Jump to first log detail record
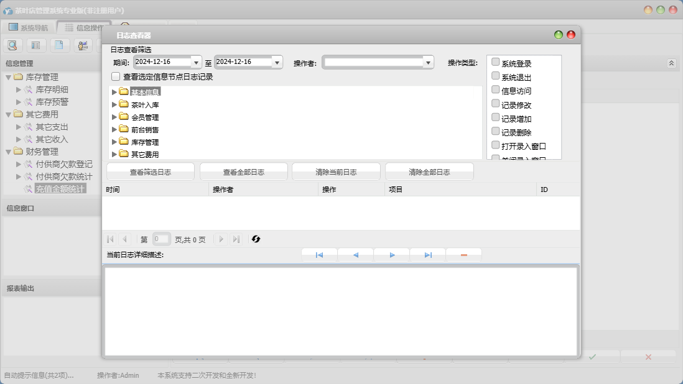 (x=319, y=255)
